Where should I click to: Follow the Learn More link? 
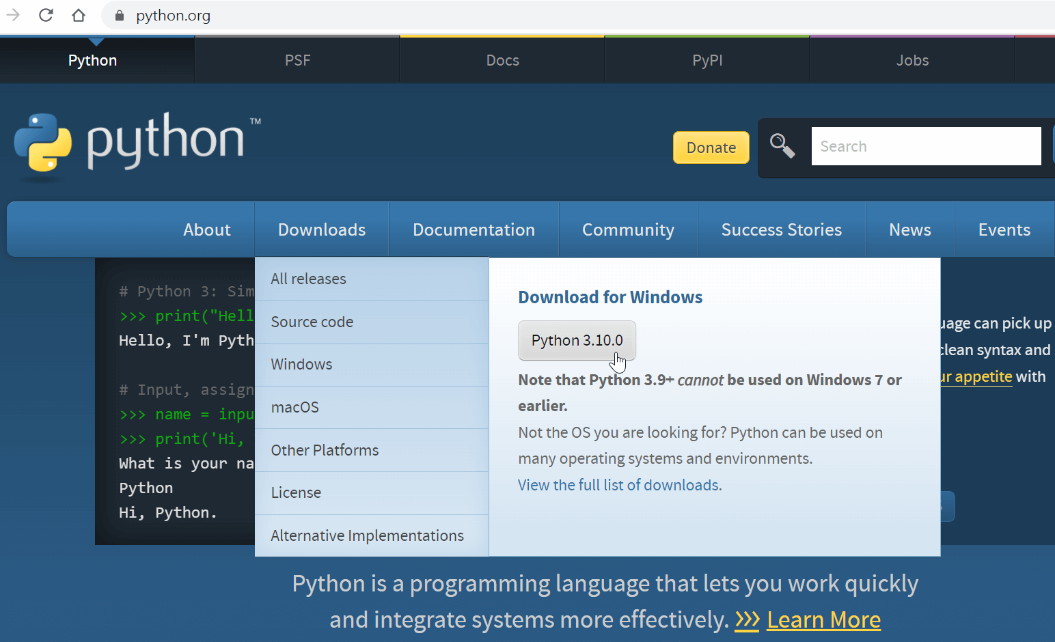823,619
